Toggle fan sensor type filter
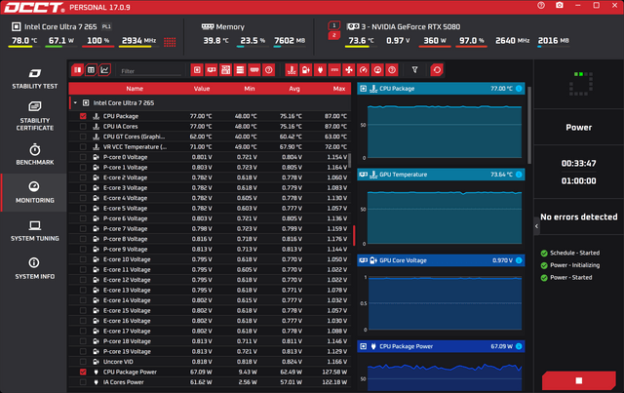624x393 pixels. point(349,70)
